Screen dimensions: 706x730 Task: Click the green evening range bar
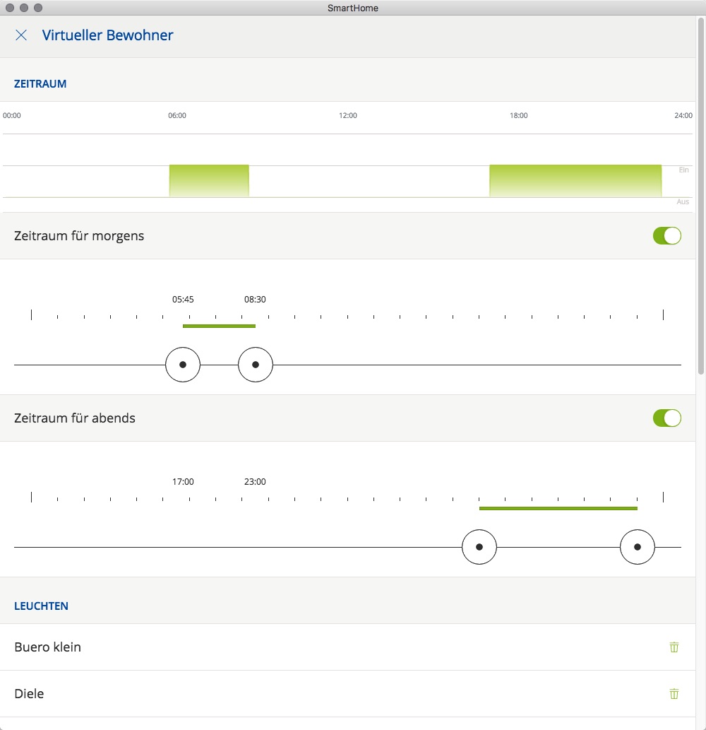pos(558,508)
